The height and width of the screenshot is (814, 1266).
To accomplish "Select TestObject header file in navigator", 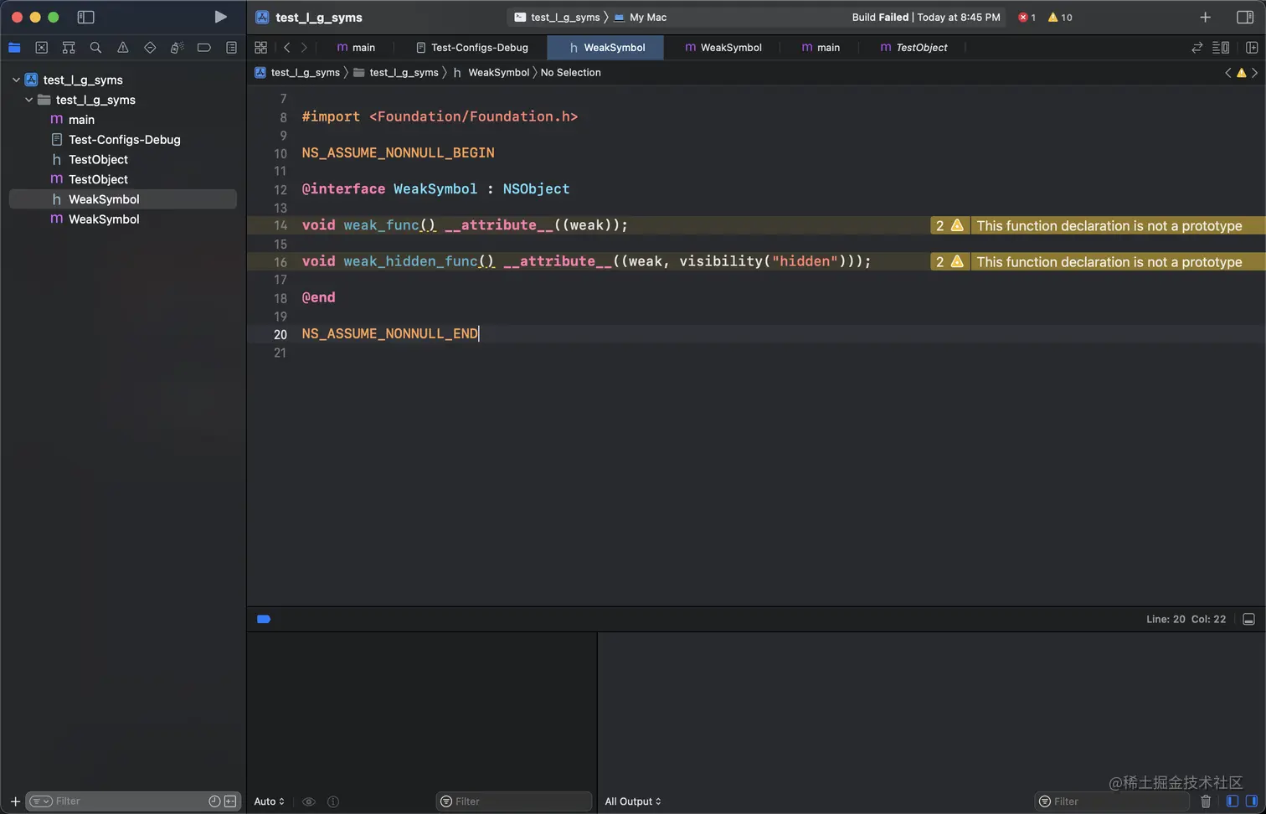I will click(98, 159).
